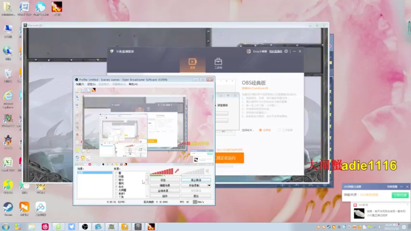Select the 工作室版 radio button
The width and height of the screenshot is (411, 231).
[279, 130]
